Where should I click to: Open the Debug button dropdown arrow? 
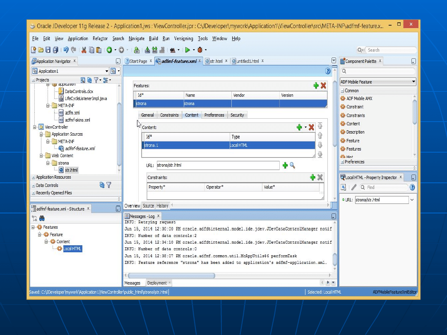point(206,50)
